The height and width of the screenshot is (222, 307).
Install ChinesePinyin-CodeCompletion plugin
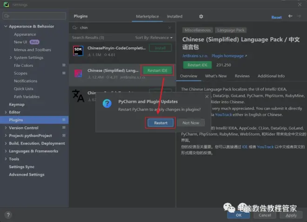(x=160, y=48)
